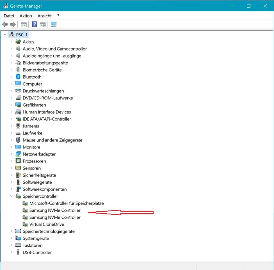Click the Sensoren category icon
274x270 pixels.
click(x=18, y=168)
